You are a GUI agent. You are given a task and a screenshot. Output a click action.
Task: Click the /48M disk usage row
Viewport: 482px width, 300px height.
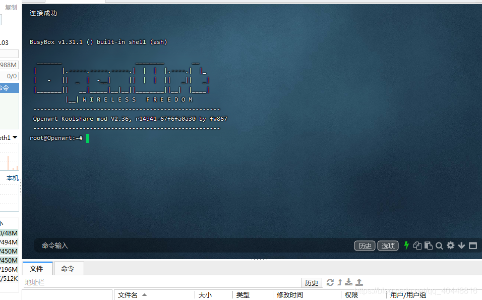pyautogui.click(x=9, y=233)
